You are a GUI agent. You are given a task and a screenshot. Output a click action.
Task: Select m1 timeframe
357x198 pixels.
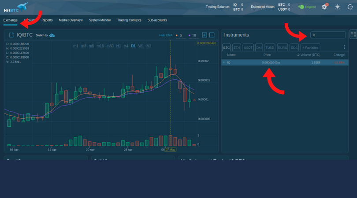click(76, 46)
